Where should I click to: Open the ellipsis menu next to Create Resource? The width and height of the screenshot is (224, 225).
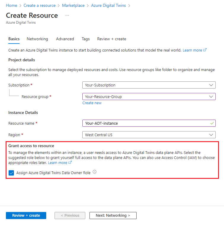click(x=67, y=15)
